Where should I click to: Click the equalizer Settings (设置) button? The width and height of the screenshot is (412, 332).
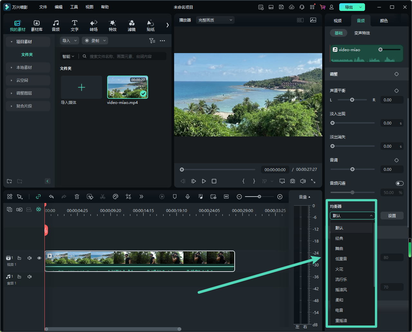pyautogui.click(x=392, y=216)
